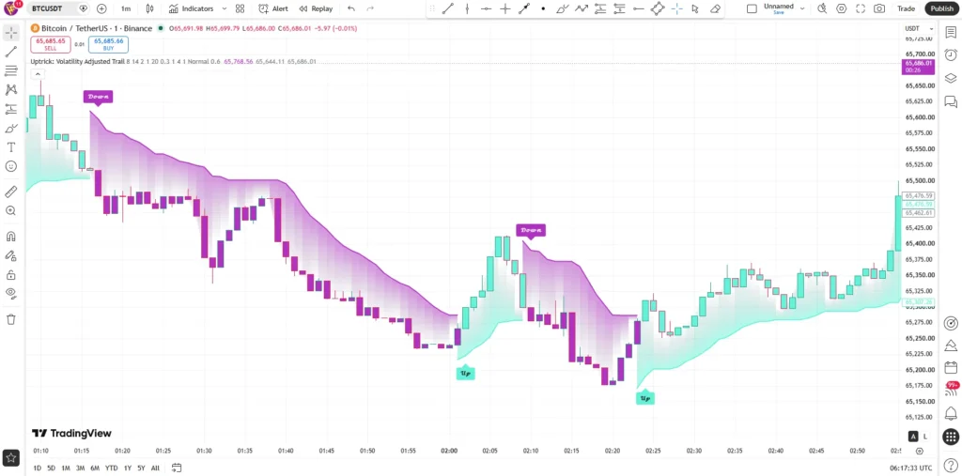Take a chart snapshot with camera icon

click(879, 8)
